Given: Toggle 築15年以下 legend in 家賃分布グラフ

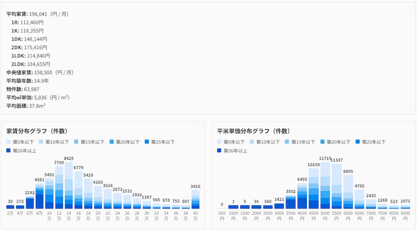Looking at the screenshot, I should pos(89,142).
